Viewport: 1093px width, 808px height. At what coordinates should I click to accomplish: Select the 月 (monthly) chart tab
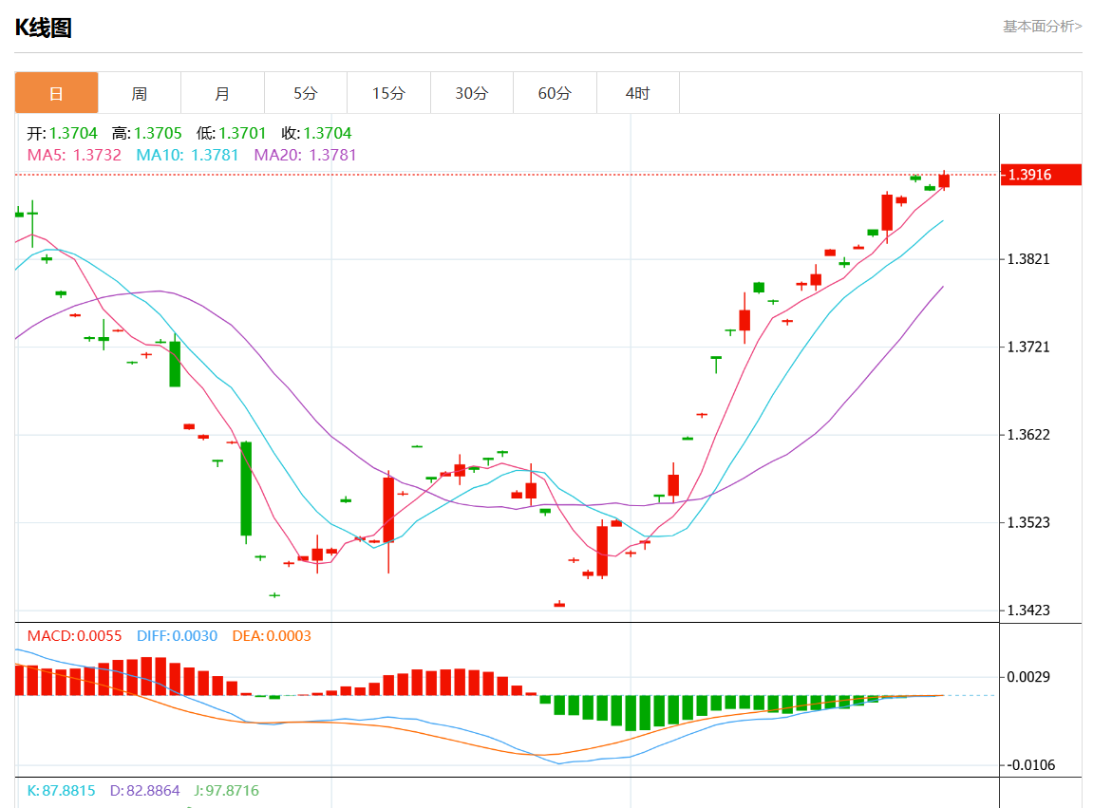click(222, 93)
